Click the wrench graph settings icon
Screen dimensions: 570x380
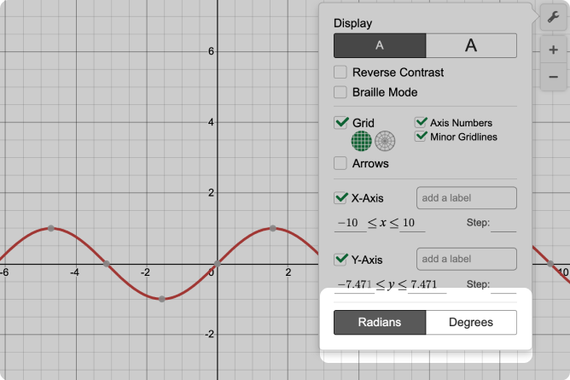coord(552,16)
